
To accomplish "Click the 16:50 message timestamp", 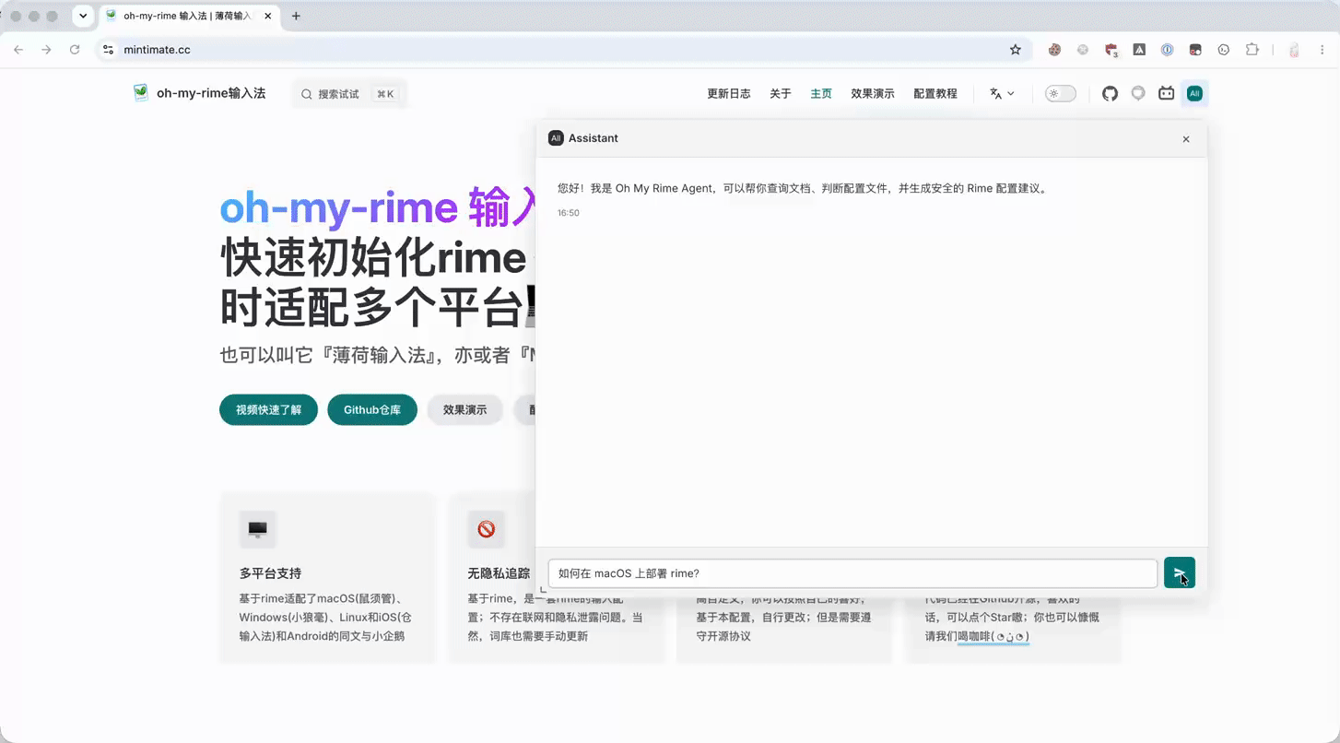I will (x=569, y=213).
